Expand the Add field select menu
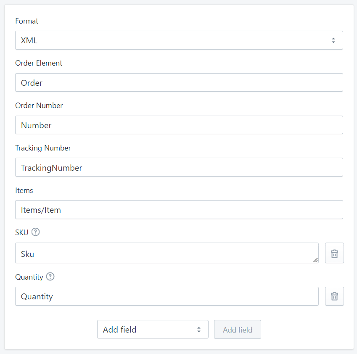Viewport: 357px width, 354px height. tap(153, 330)
